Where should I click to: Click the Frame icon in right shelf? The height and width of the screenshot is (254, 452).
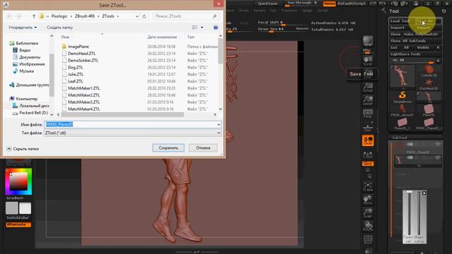click(x=368, y=186)
